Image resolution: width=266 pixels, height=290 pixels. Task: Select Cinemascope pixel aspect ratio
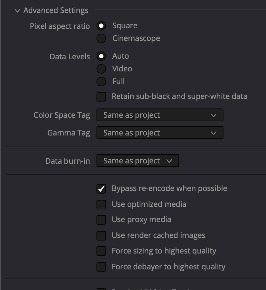pyautogui.click(x=101, y=38)
